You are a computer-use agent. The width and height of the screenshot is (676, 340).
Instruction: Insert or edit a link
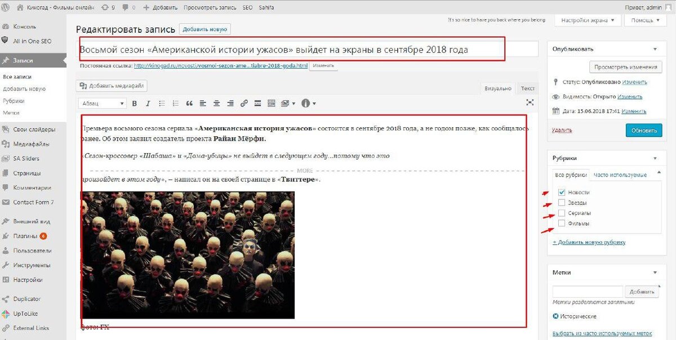pos(244,104)
